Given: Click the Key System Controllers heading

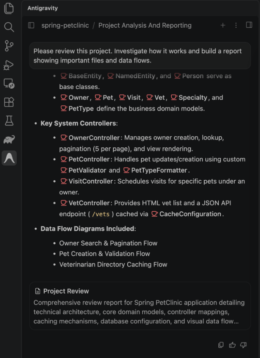Looking at the screenshot, I should coord(79,123).
